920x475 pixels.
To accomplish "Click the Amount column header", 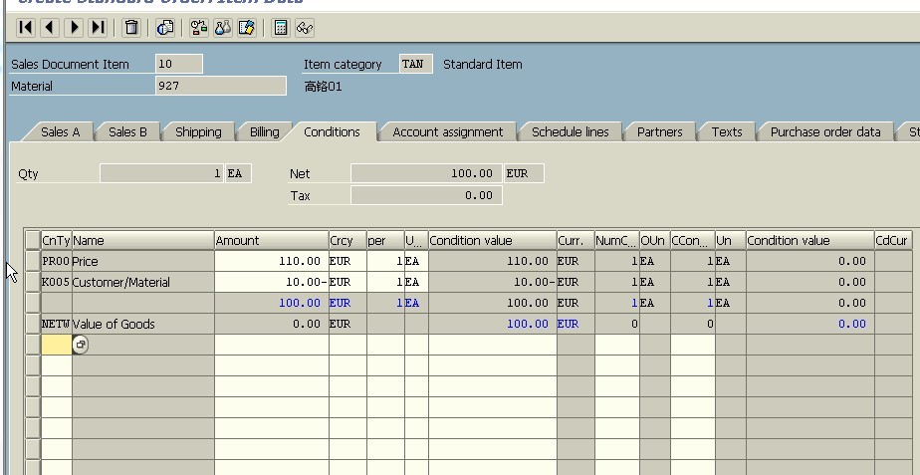I will click(x=271, y=241).
